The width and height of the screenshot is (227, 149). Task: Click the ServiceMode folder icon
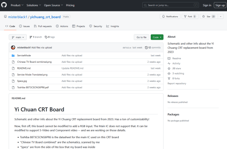(x=13, y=55)
